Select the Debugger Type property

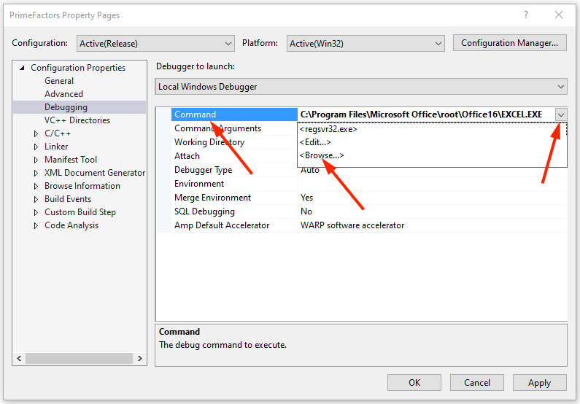(x=234, y=170)
